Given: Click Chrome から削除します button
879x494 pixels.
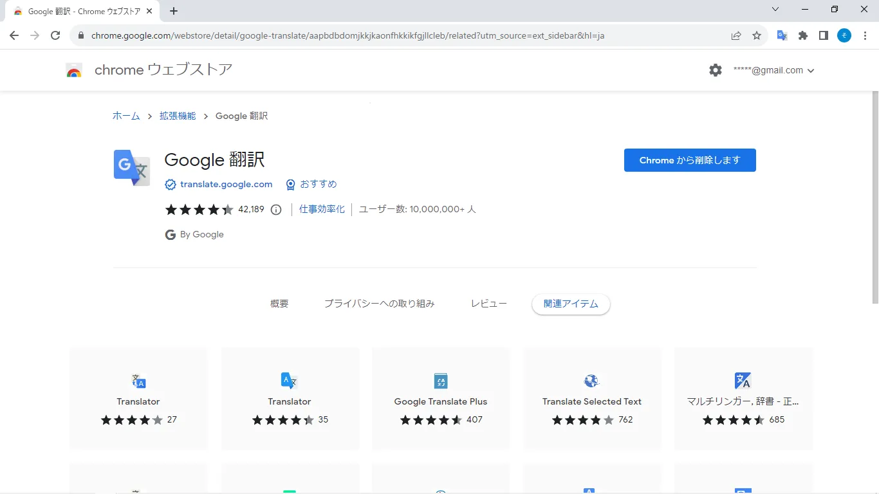Looking at the screenshot, I should tap(690, 160).
